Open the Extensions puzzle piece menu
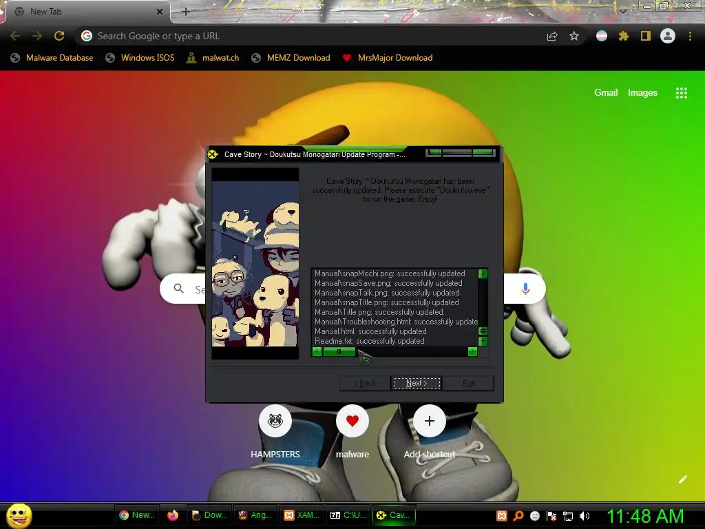705x529 pixels. point(624,36)
